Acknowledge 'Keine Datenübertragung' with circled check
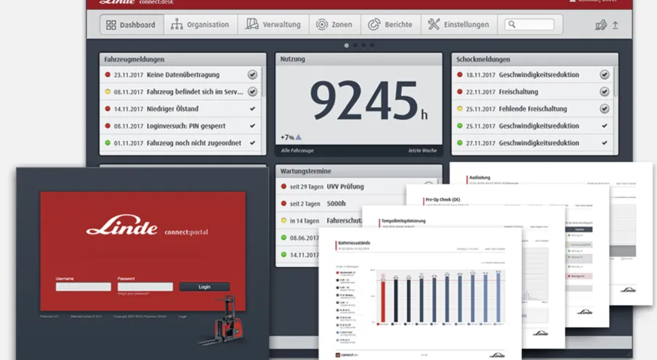Image resolution: width=657 pixels, height=360 pixels. coord(252,75)
